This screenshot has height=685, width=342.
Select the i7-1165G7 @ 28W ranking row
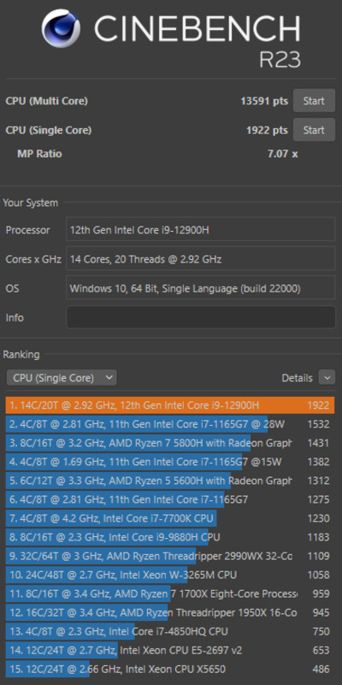pos(170,424)
